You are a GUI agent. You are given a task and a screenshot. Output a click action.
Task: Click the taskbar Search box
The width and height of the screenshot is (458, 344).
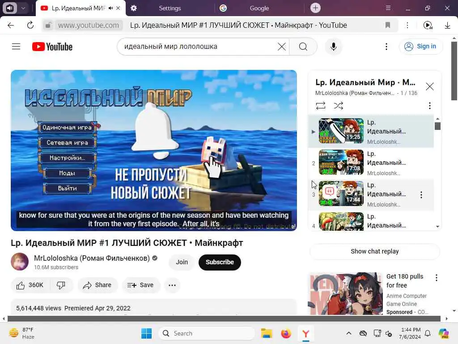(207, 333)
